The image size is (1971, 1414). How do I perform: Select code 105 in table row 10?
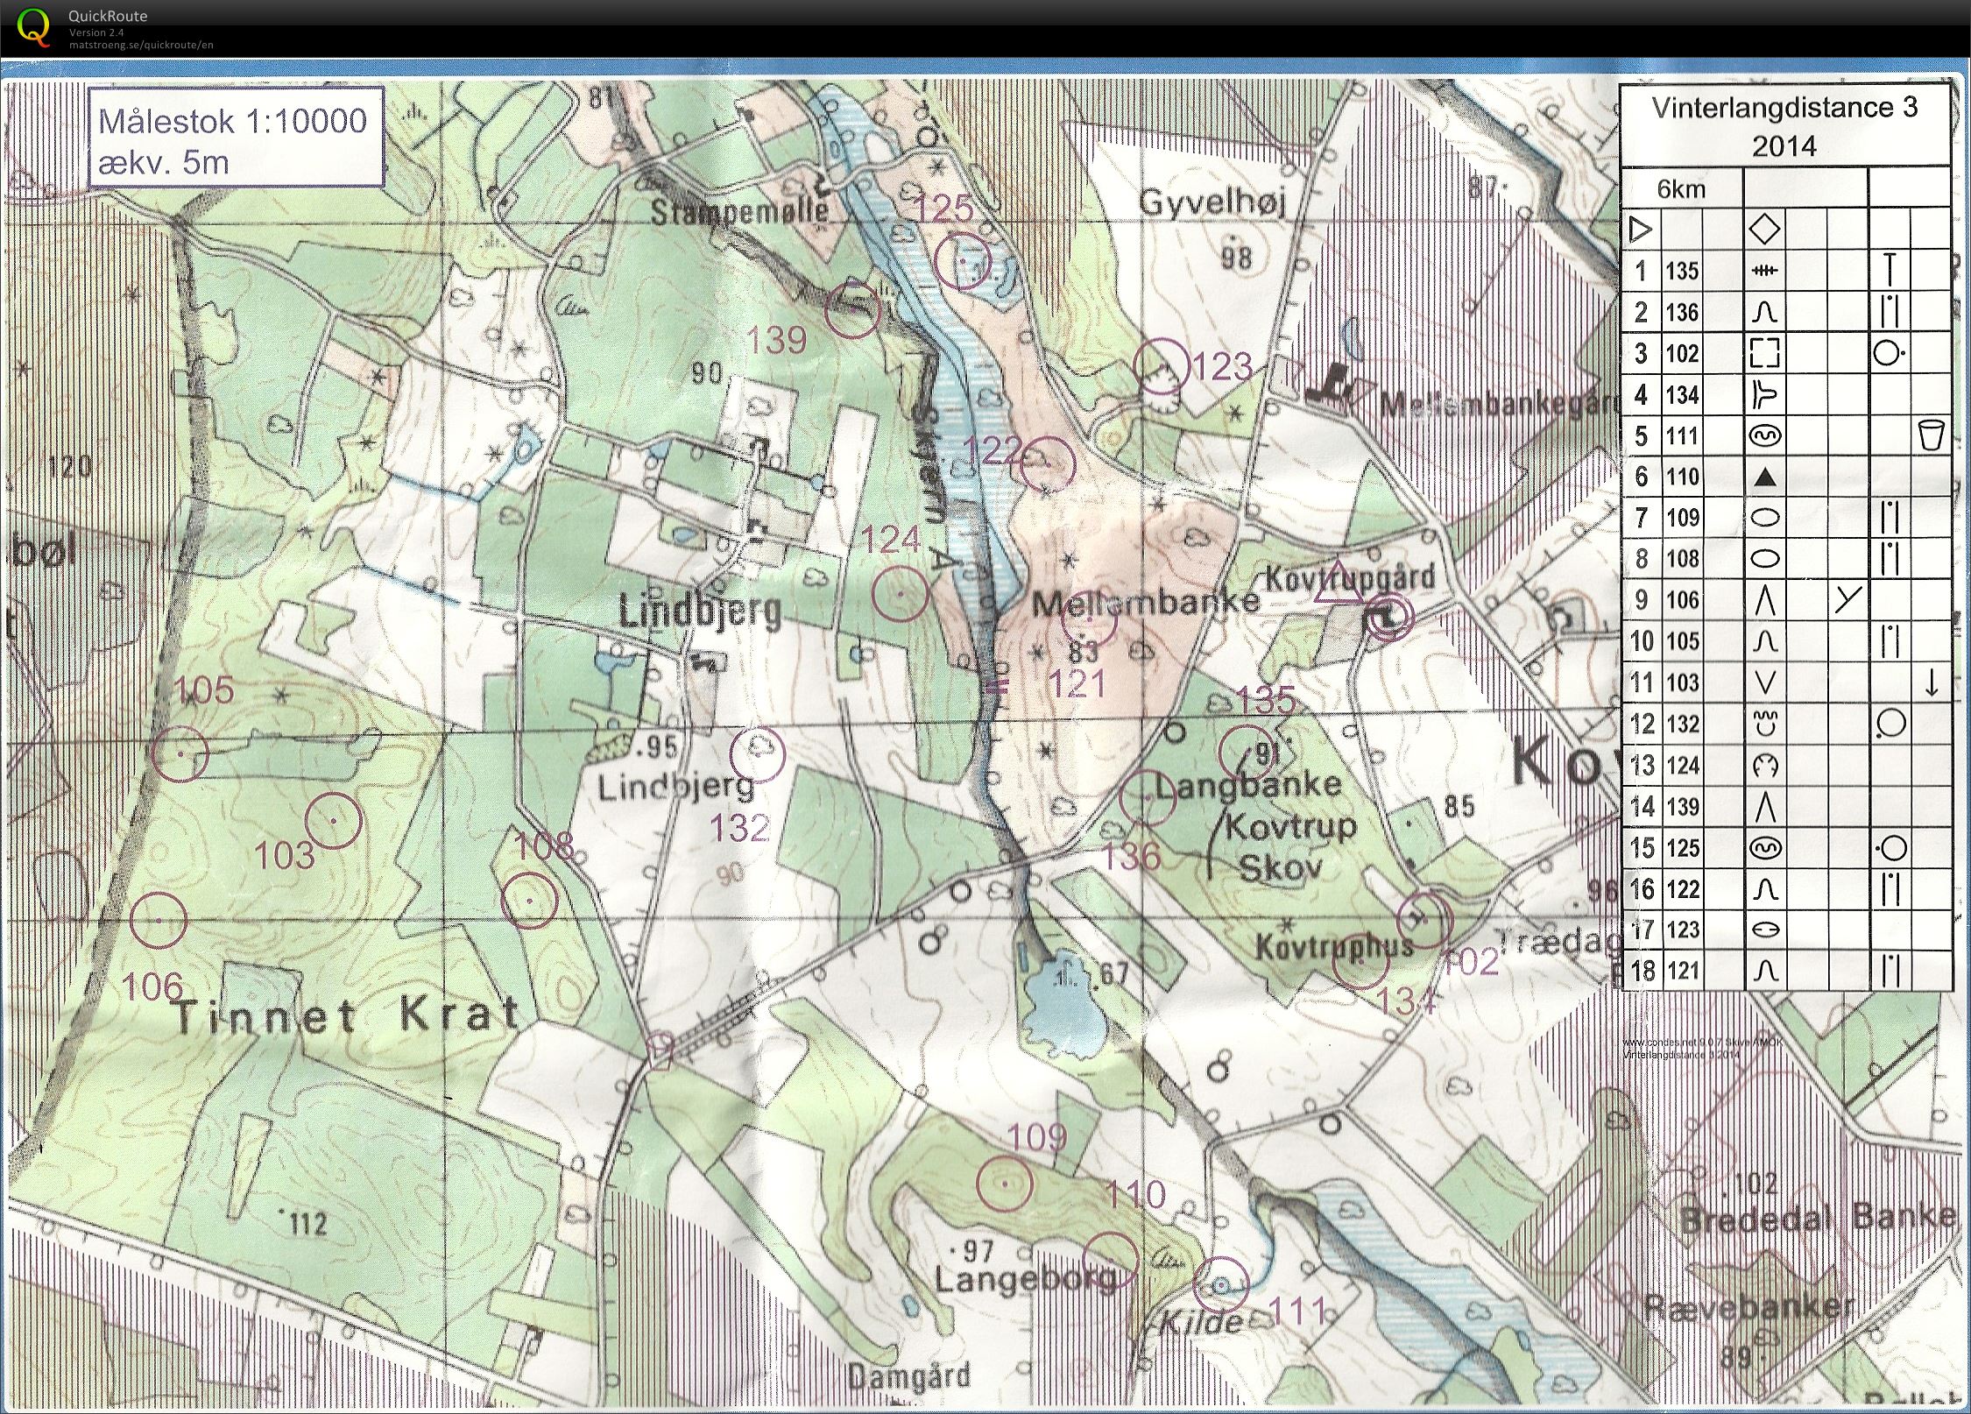(1682, 641)
